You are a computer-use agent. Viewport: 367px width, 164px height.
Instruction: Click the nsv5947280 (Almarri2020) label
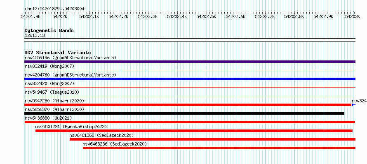[x=54, y=101]
